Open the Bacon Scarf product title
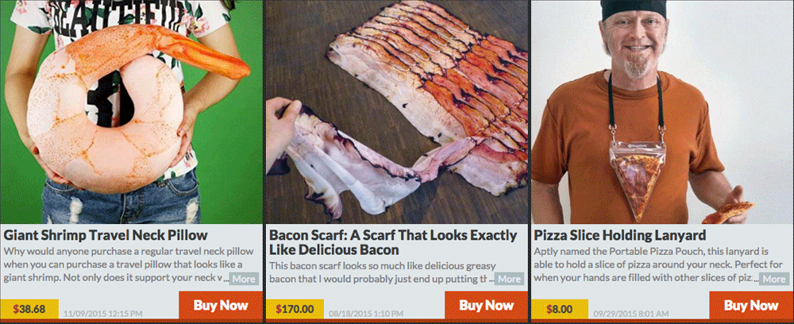Image resolution: width=794 pixels, height=324 pixels. (x=393, y=242)
